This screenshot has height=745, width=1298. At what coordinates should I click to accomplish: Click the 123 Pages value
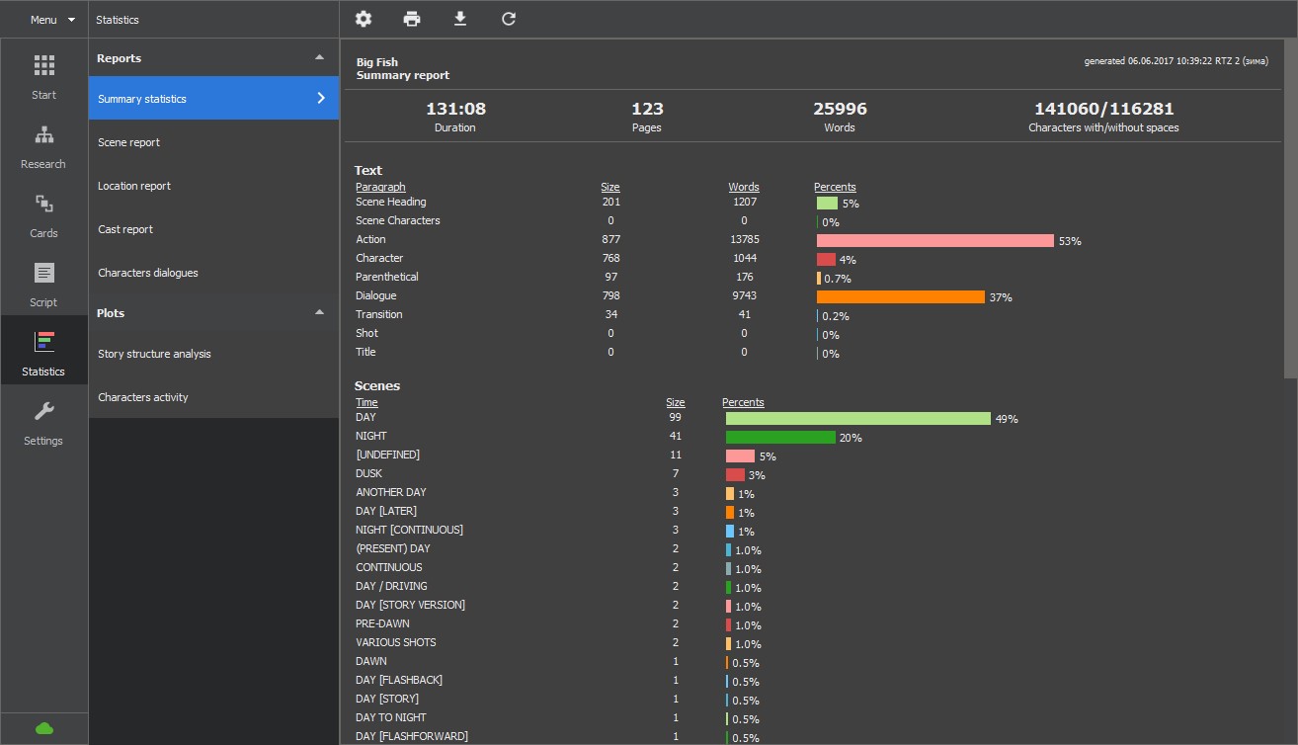click(647, 109)
